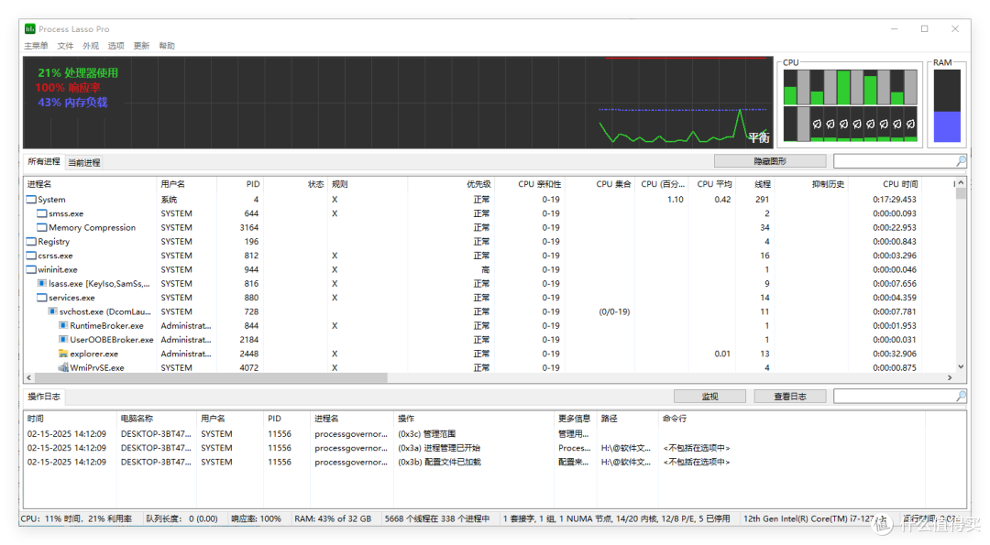Click the horizontal scrollbar right arrow

(950, 377)
